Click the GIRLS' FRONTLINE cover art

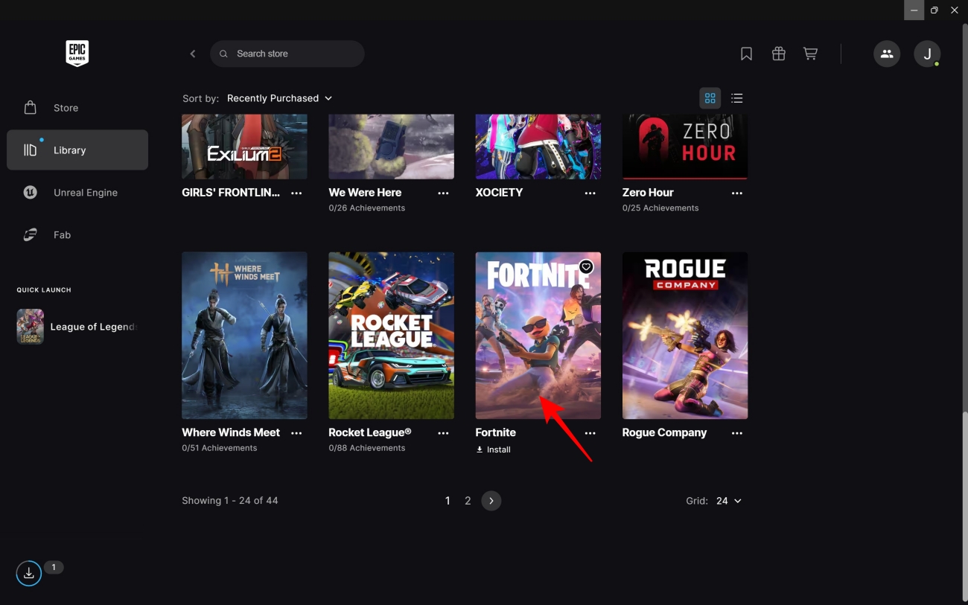click(x=244, y=147)
